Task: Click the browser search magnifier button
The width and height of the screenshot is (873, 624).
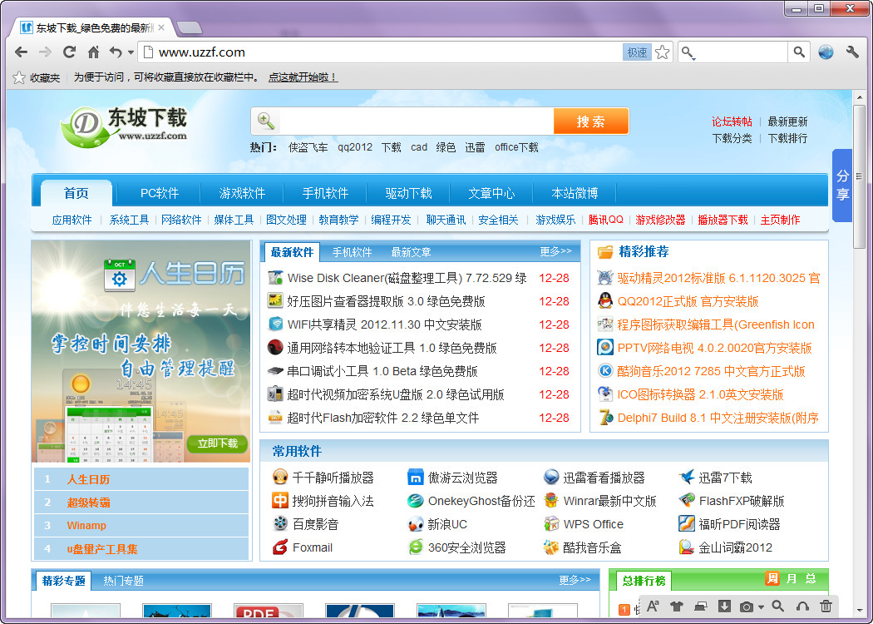Action: click(x=799, y=52)
